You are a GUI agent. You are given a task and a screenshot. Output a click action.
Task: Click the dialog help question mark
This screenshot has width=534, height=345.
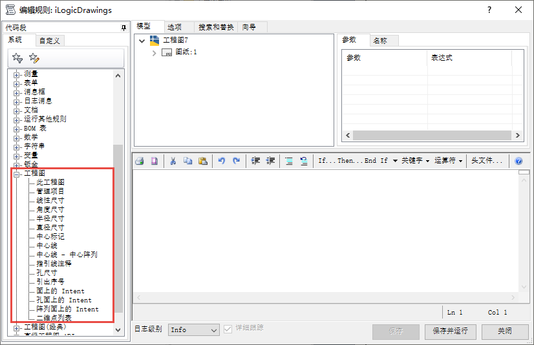pos(489,10)
